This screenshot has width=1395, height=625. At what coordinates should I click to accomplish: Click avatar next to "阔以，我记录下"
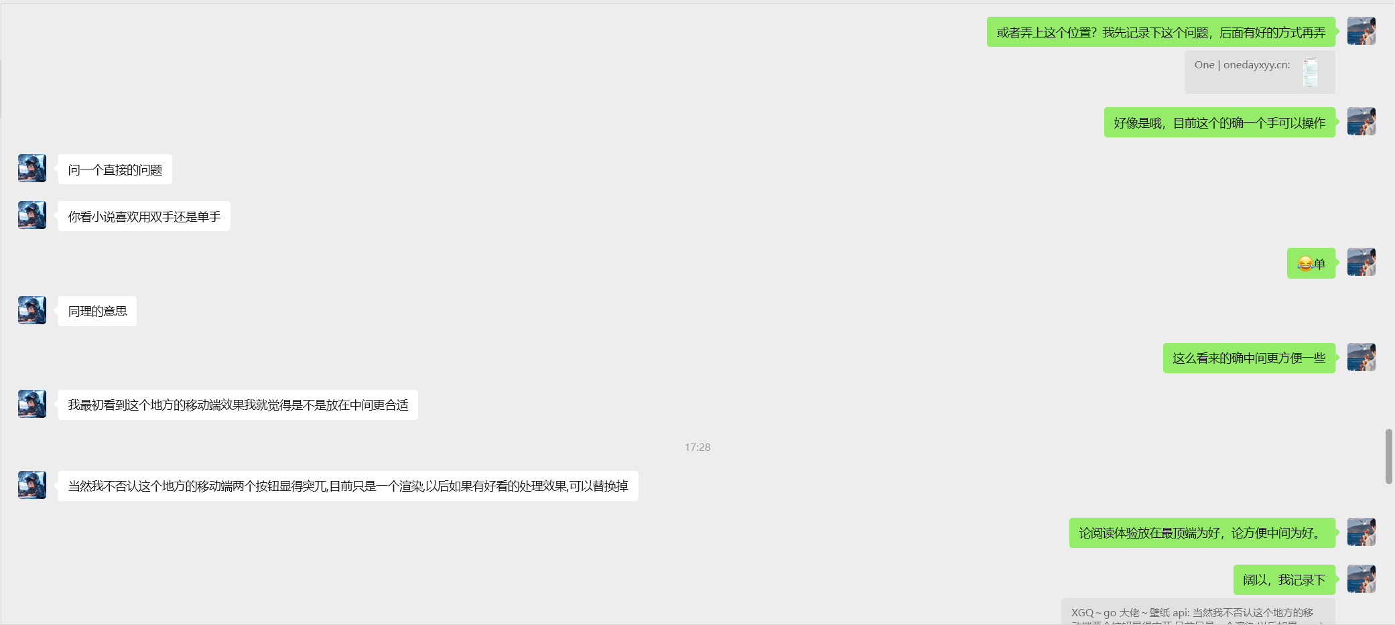pos(1361,579)
